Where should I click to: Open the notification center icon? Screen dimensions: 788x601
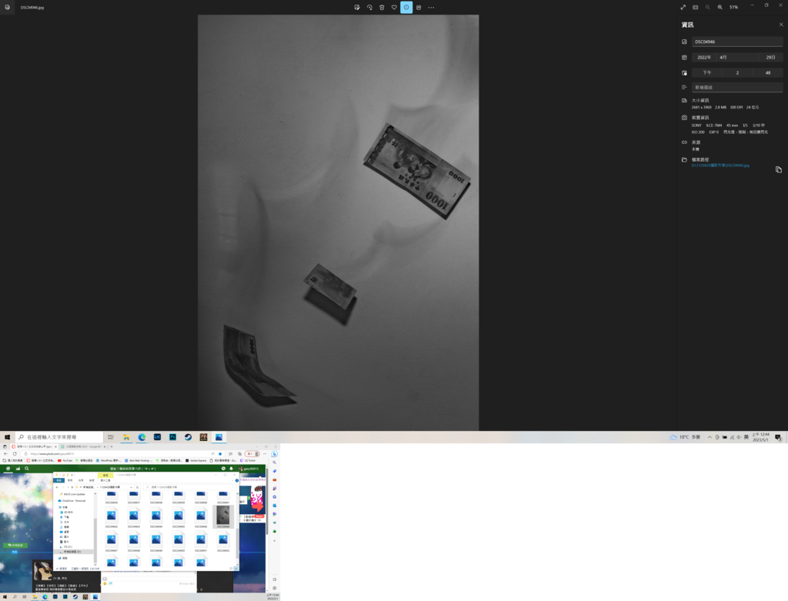[778, 437]
